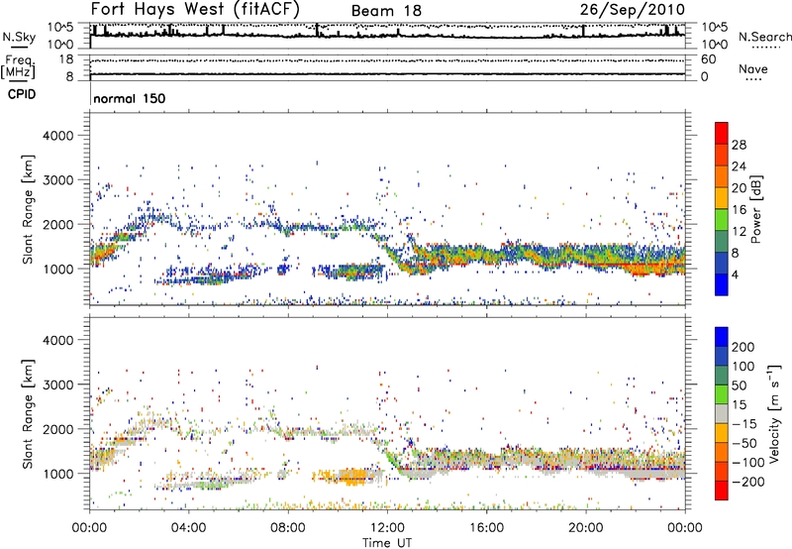Click '2000' tick on velocity panel range axis
Image resolution: width=792 pixels, height=549 pixels.
tap(58, 429)
